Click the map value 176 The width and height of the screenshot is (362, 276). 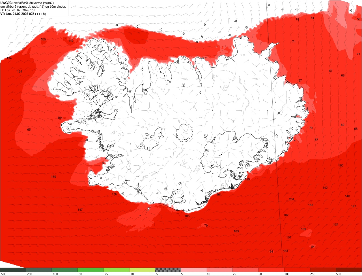point(114,194)
